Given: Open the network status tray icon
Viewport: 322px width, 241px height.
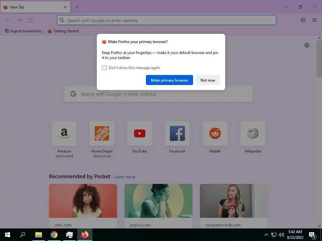Looking at the screenshot, I should (x=274, y=235).
